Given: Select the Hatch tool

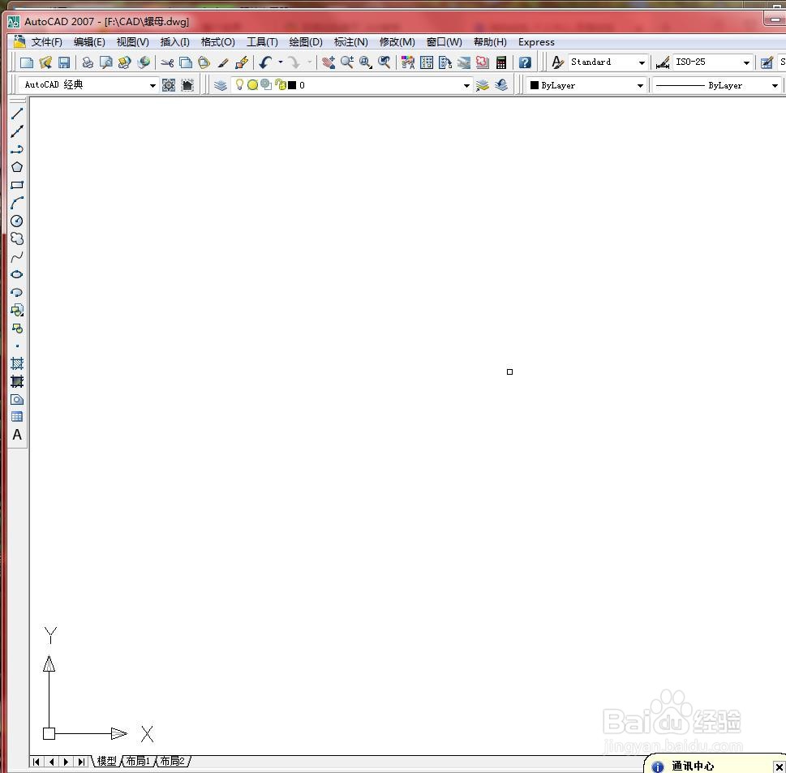Looking at the screenshot, I should coord(17,363).
